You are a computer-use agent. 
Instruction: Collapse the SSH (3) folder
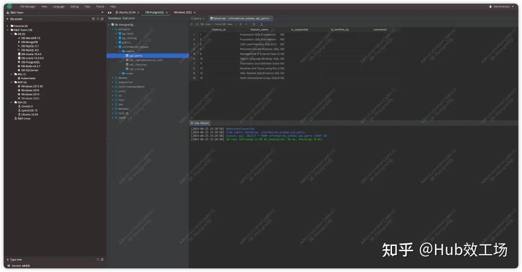11,102
